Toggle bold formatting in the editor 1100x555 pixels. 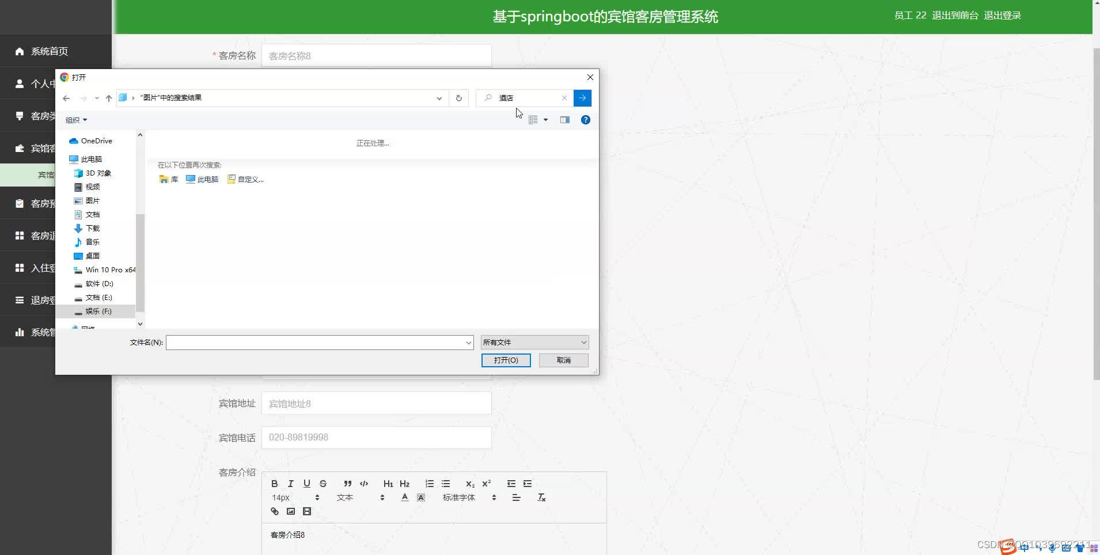click(x=275, y=484)
